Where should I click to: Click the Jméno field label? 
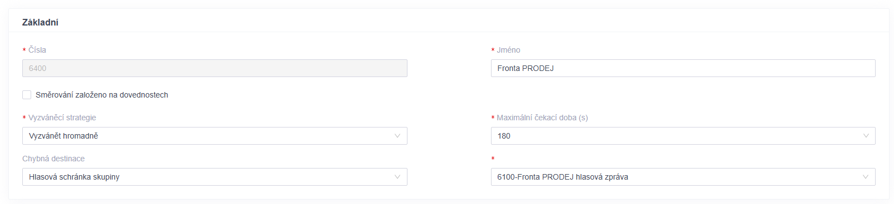pyautogui.click(x=509, y=50)
